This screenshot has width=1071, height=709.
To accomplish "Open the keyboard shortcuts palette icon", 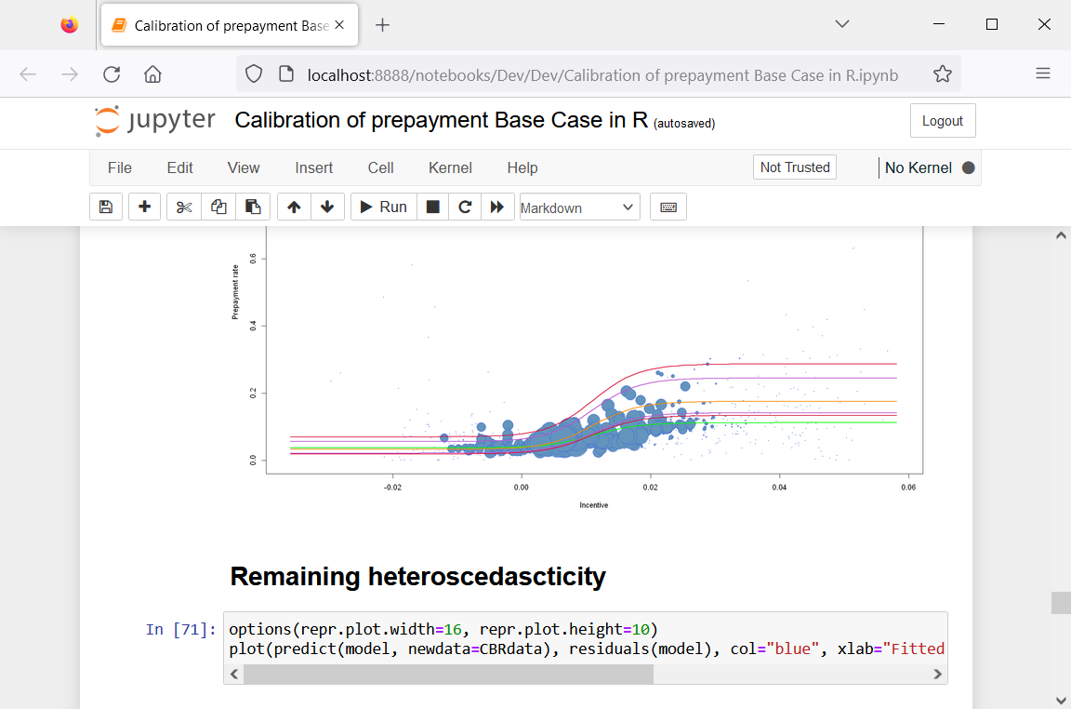I will click(x=668, y=206).
